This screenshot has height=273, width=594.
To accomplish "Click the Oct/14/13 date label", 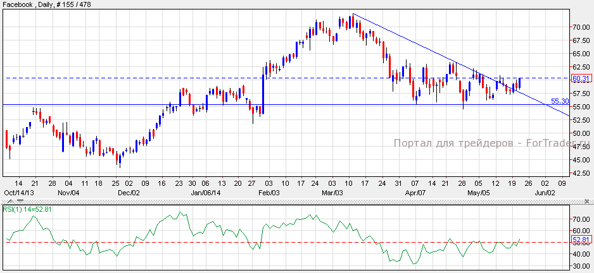I will click(17, 192).
